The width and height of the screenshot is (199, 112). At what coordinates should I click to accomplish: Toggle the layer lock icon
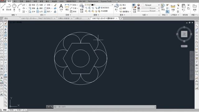90,5
